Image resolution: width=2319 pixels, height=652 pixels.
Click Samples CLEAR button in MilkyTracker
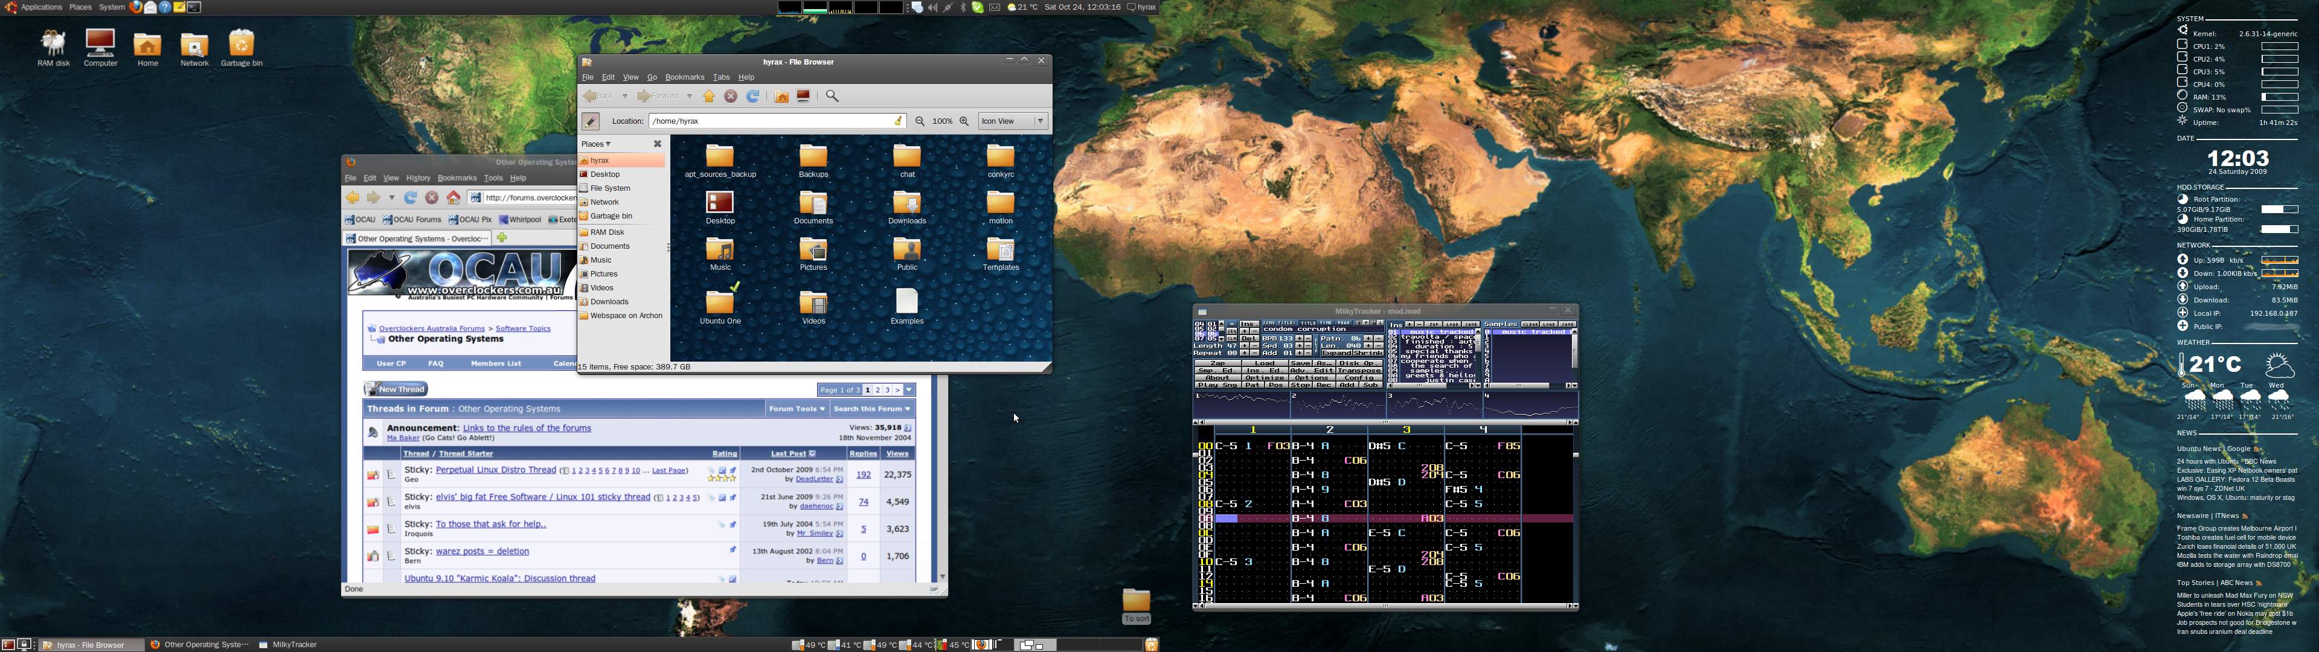click(x=1530, y=324)
